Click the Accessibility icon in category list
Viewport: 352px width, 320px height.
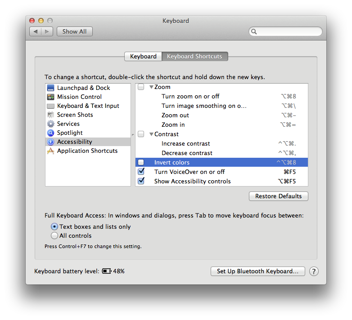(x=50, y=142)
